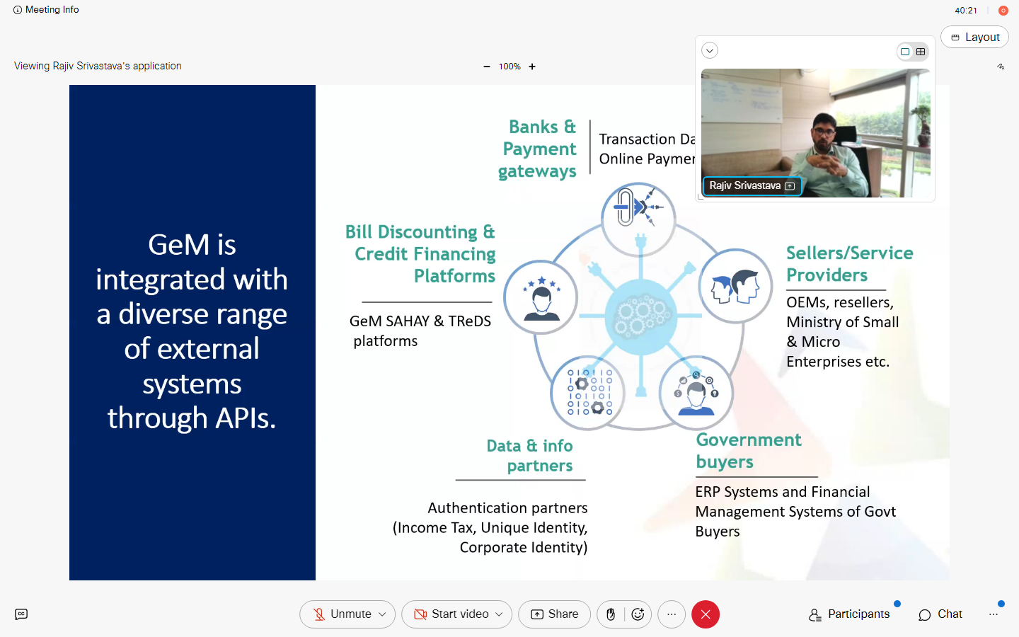The image size is (1019, 637).
Task: Click 'GeM SAHAY & TReDS platforms' text
Action: coord(420,331)
